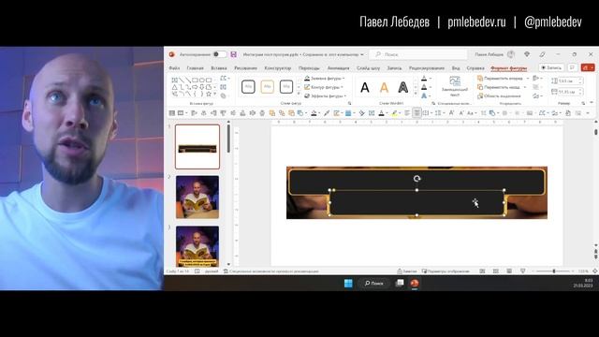Click the Замещающий текст button
Screen dimensions: 599x337
[x=455, y=86]
